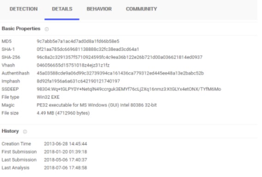
Task: Click Creation Time value 2013-06-28 14:45:44
Action: (65, 144)
